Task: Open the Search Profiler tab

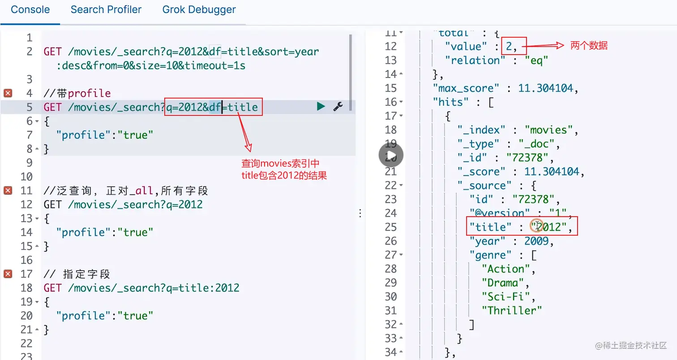Action: [x=106, y=9]
